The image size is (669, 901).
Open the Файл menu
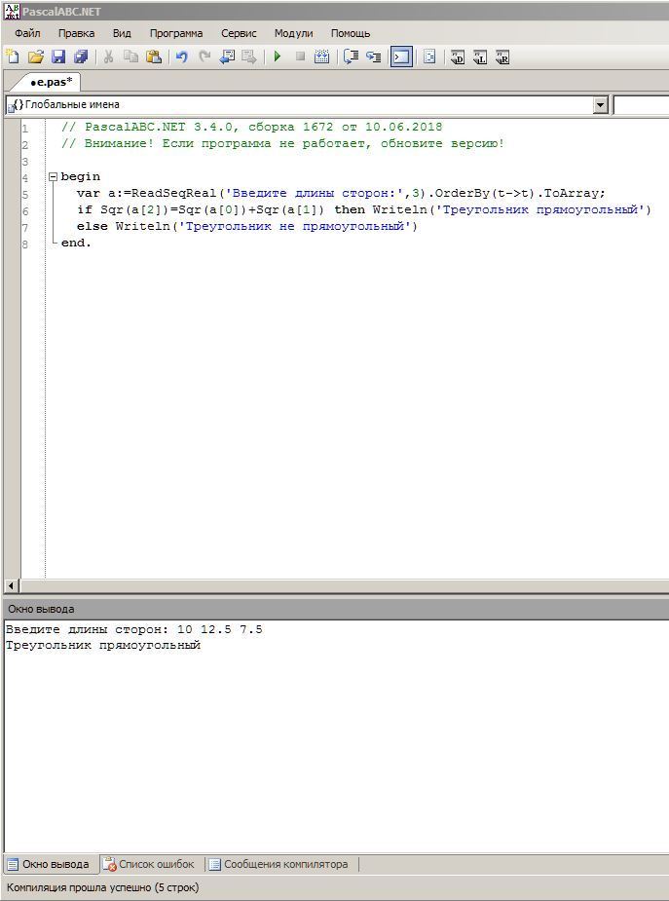click(27, 33)
